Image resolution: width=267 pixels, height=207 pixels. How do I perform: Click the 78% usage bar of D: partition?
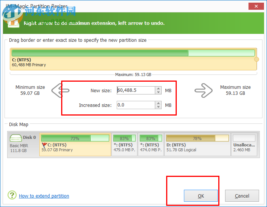pyautogui.click(x=198, y=138)
